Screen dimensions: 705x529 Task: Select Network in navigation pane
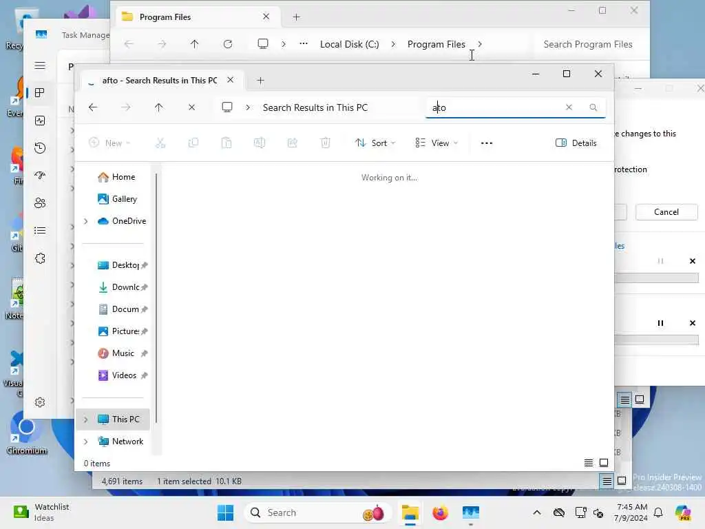[120, 442]
